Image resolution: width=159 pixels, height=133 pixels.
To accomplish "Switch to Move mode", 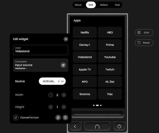I will click(78, 5).
